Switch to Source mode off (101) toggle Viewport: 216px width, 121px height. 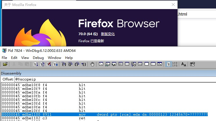tap(175, 64)
